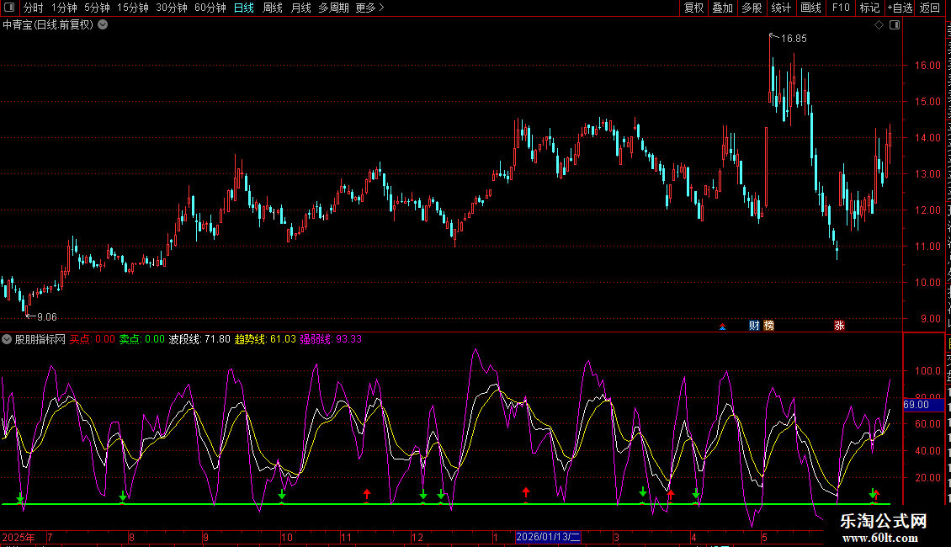This screenshot has height=547, width=951.
Task: Click the 16.85 high price label
Action: coord(794,39)
